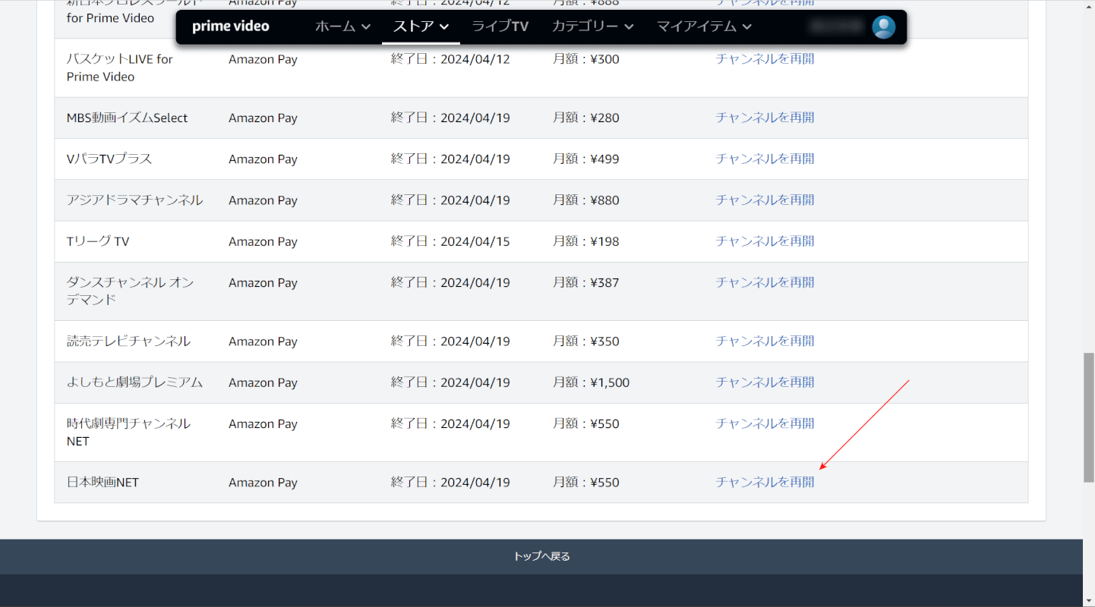Screen dimensions: 1095x607
Task: Expand the ホーム dropdown menu
Action: (343, 27)
